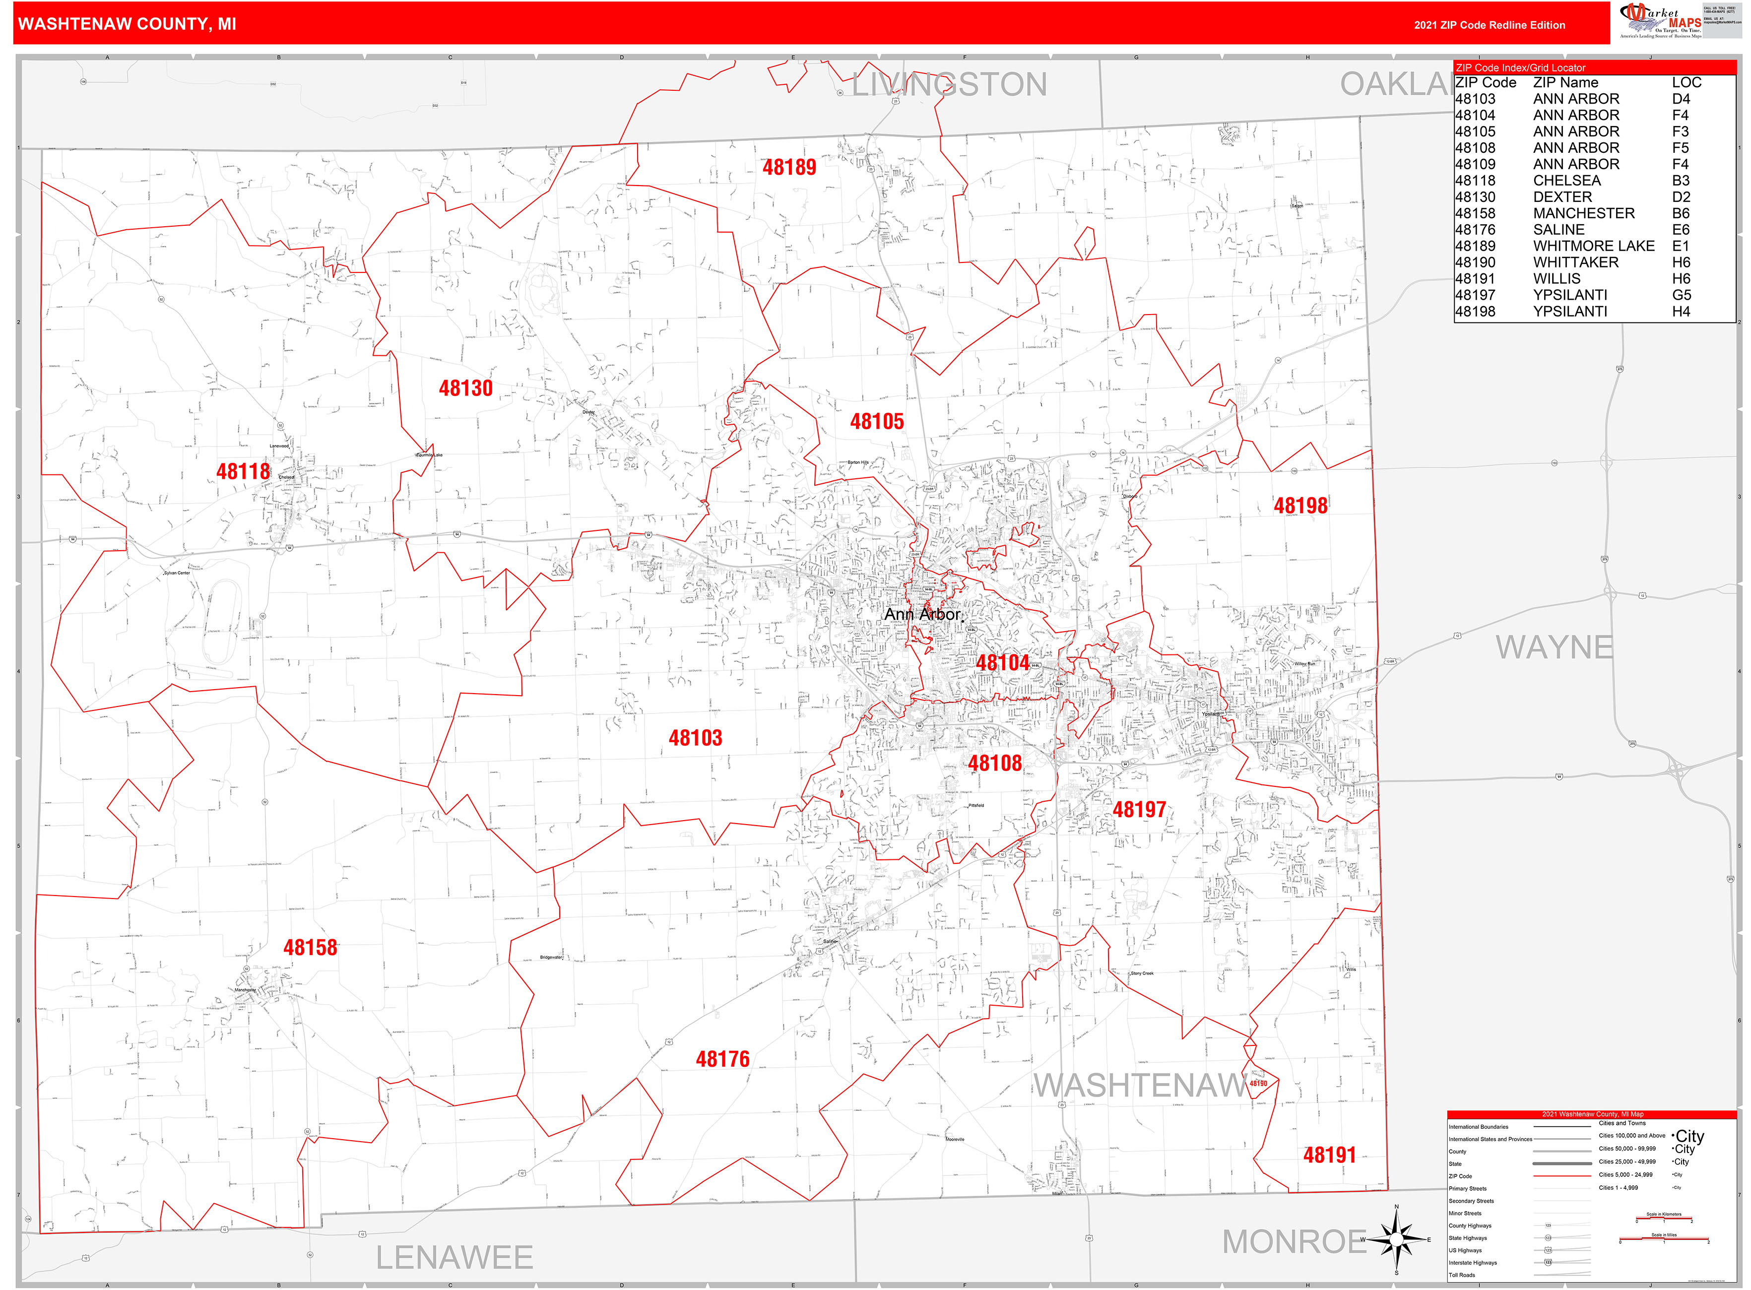The width and height of the screenshot is (1751, 1290).
Task: Click the compass rose north point
Action: tap(1396, 1207)
